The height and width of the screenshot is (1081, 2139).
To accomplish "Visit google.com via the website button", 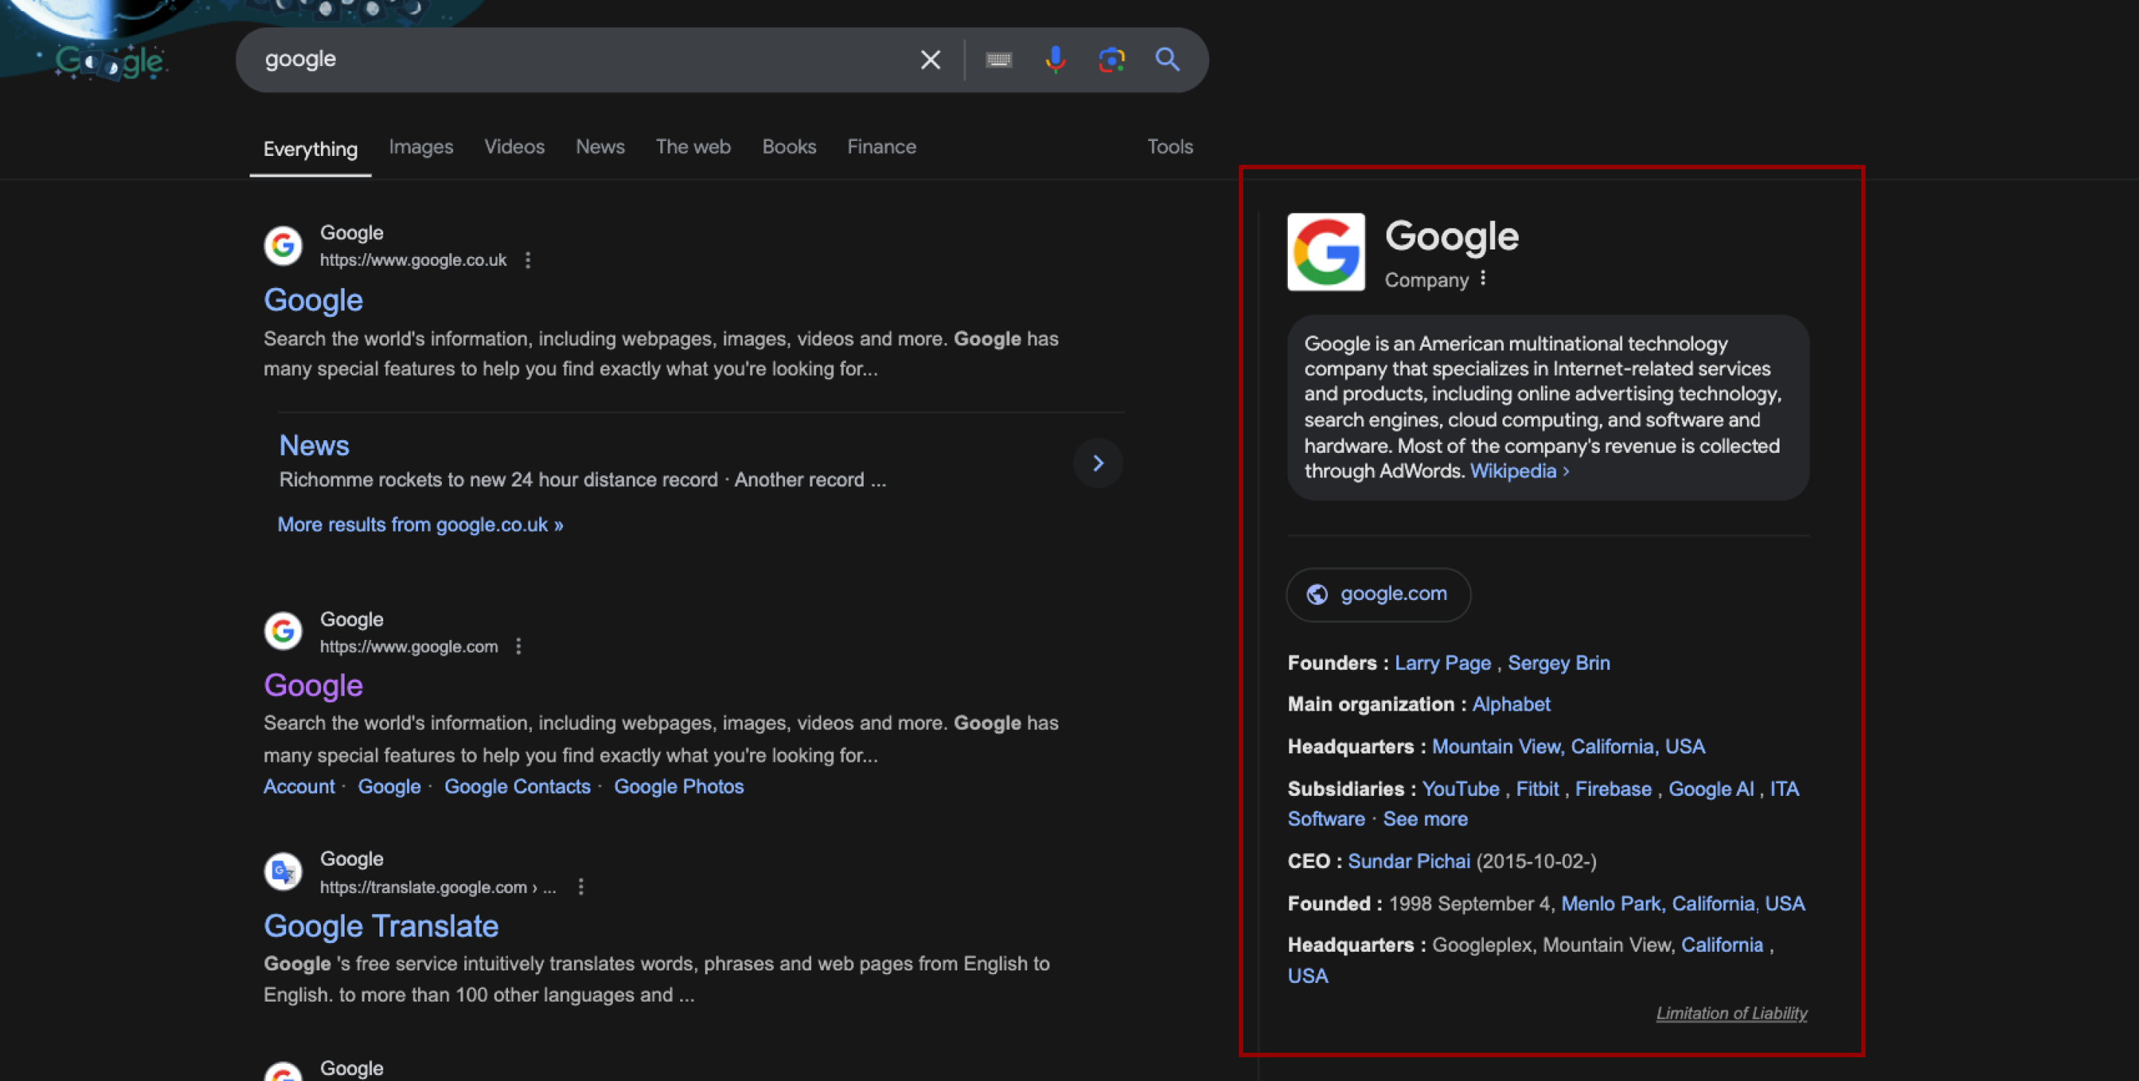I will (x=1378, y=595).
